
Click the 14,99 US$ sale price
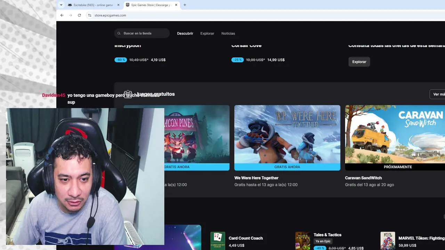coord(276,60)
